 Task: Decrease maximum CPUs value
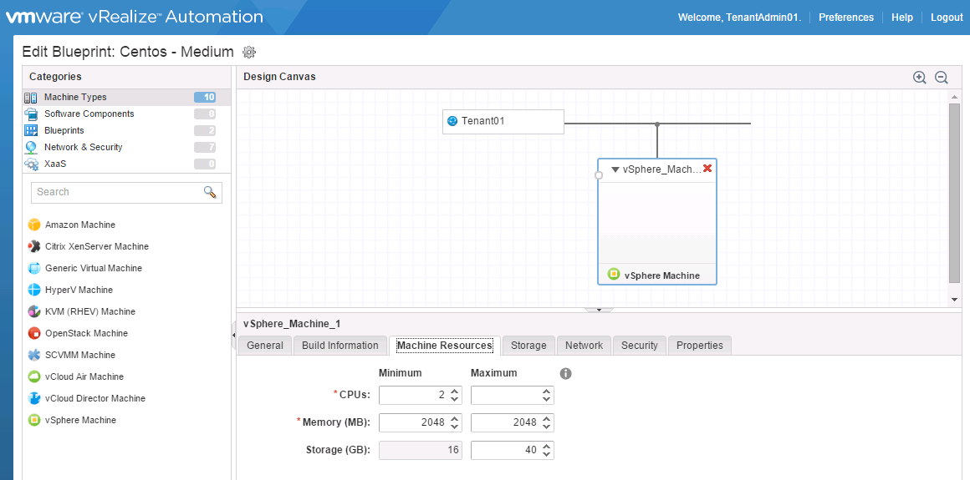(x=546, y=399)
